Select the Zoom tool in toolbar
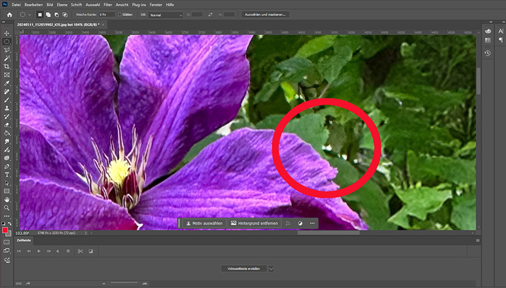Image resolution: width=506 pixels, height=288 pixels. (x=7, y=208)
